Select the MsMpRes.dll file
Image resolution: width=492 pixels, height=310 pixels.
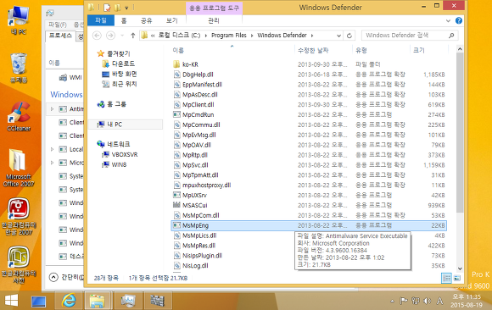[x=199, y=246]
